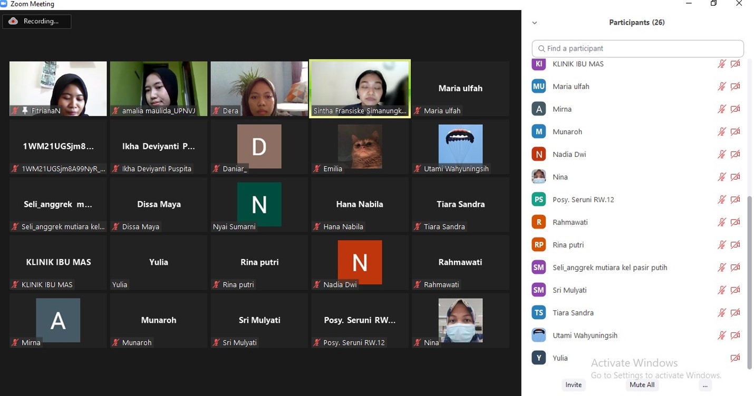The image size is (754, 396).
Task: Click the camera-off icon next to Mirna
Action: tap(735, 109)
